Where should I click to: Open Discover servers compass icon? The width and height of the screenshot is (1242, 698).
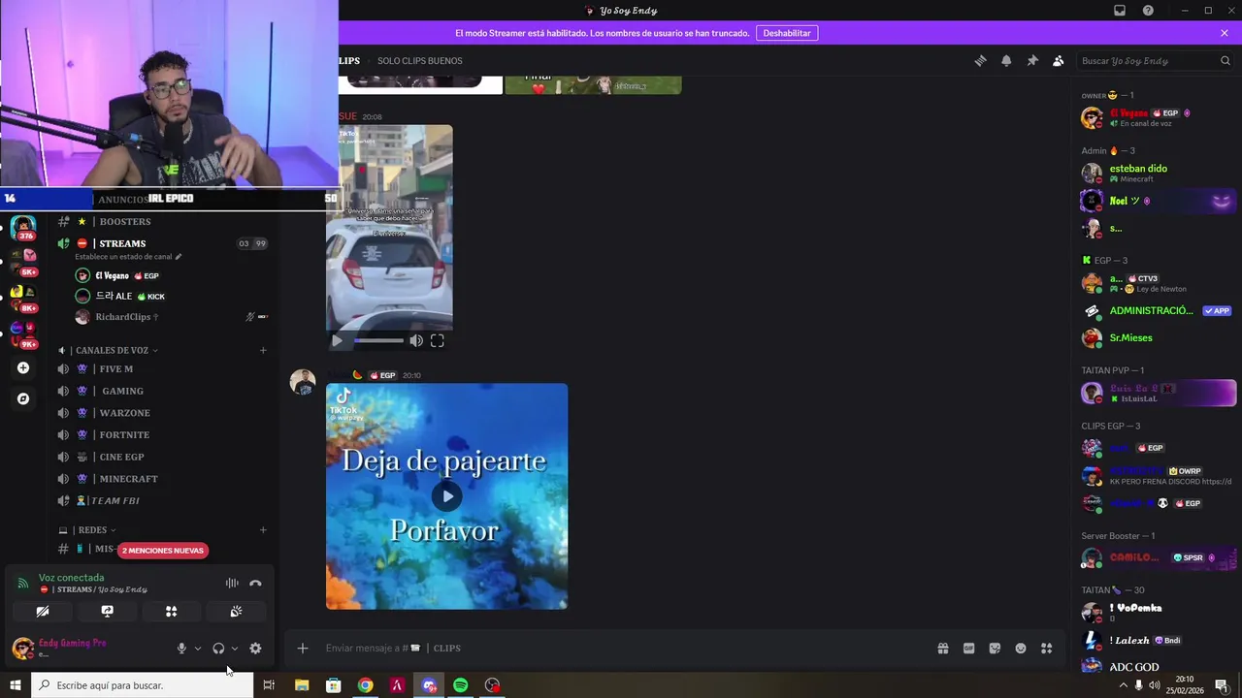(x=23, y=398)
